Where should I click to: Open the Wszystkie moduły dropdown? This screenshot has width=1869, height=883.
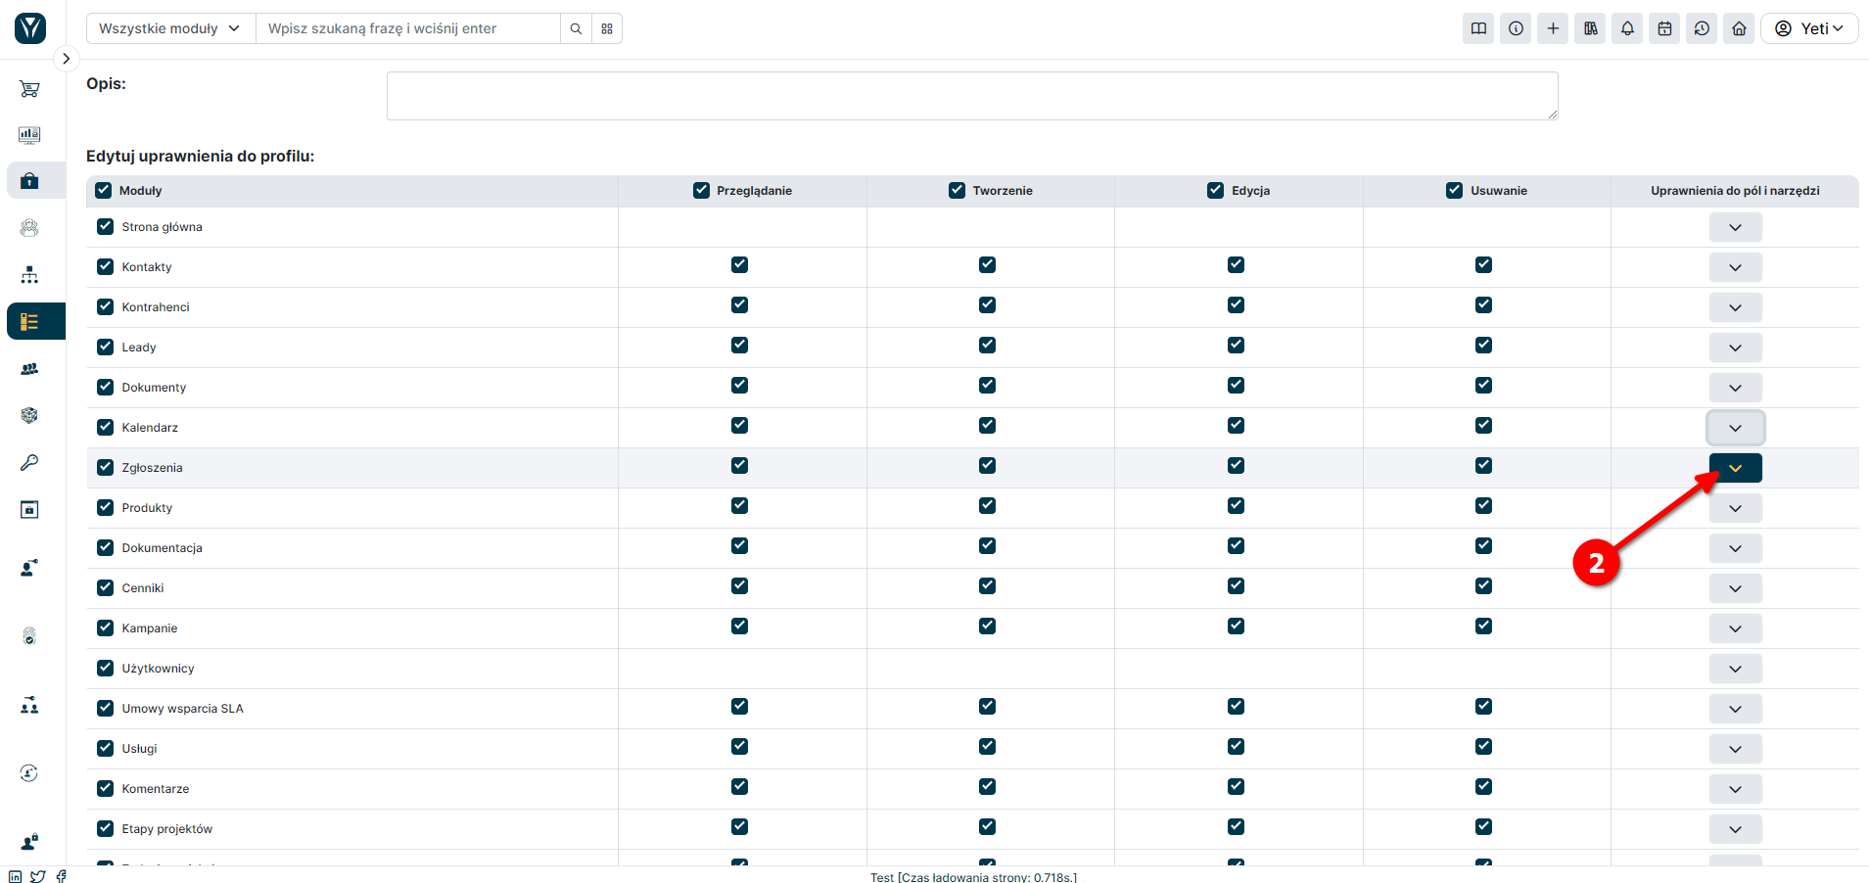[170, 28]
